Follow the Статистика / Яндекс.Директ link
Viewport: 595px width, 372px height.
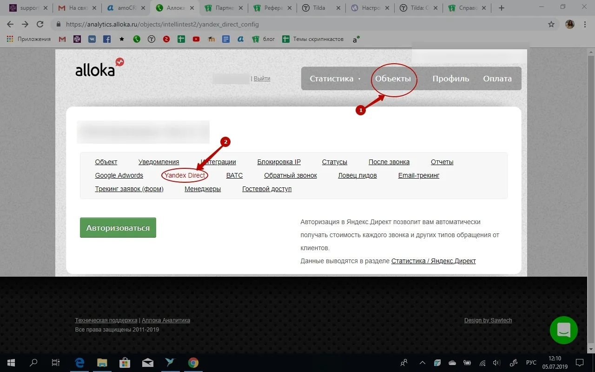434,261
